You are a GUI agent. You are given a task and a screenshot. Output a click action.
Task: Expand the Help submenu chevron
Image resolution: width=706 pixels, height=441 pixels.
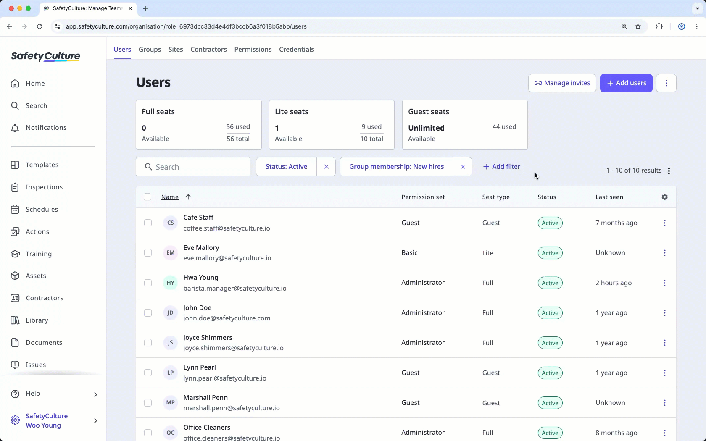click(x=95, y=394)
